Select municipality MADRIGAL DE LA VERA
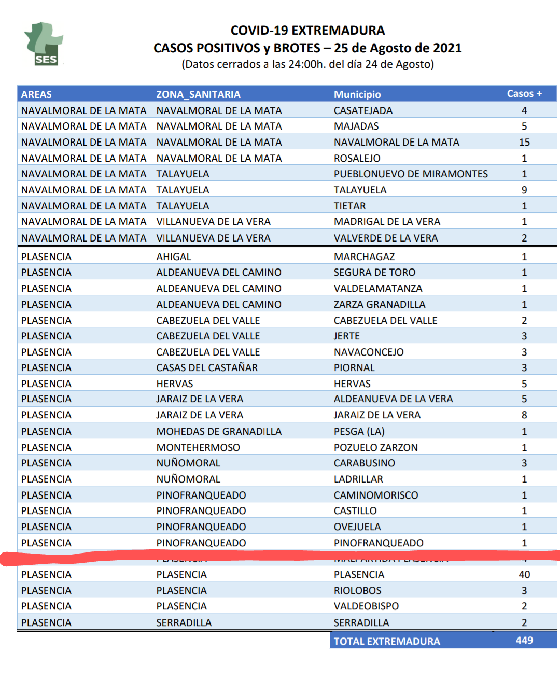The image size is (560, 695). (x=387, y=221)
